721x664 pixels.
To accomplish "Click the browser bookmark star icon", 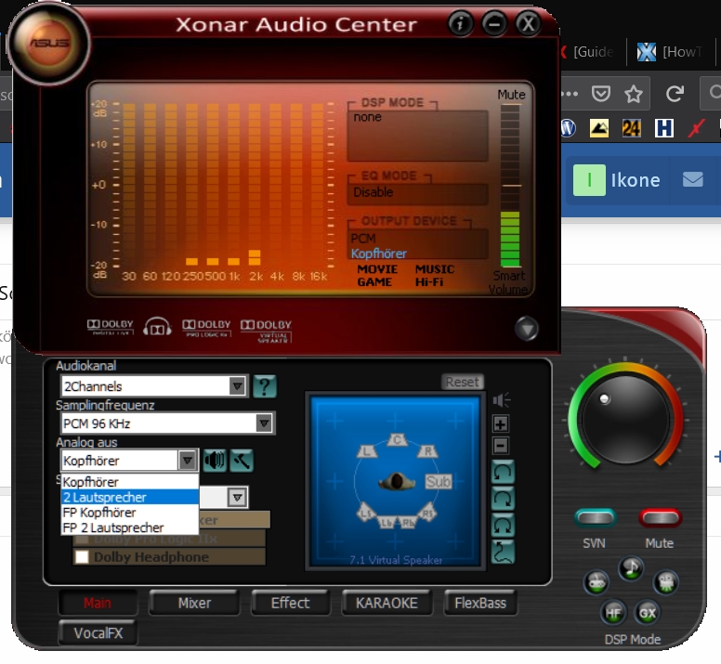I will pos(634,94).
